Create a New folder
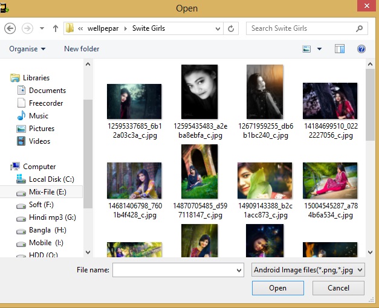The image size is (379, 308). [82, 49]
